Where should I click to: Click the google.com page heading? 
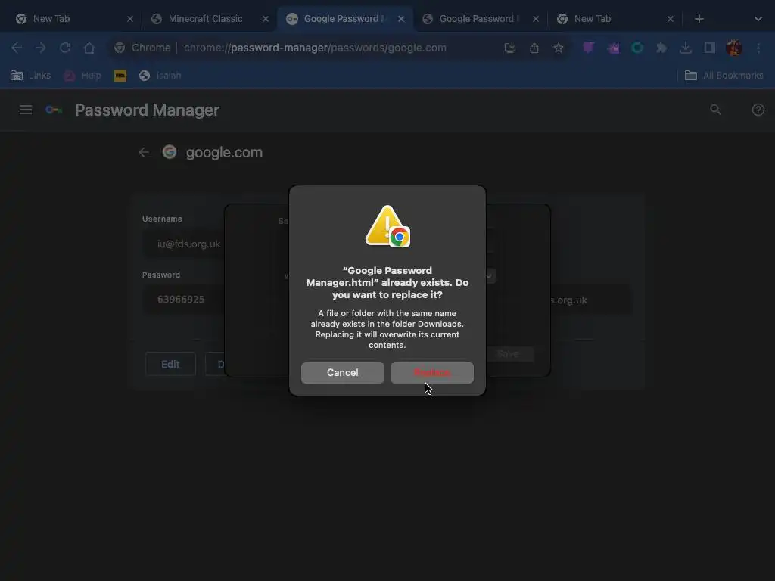coord(224,152)
